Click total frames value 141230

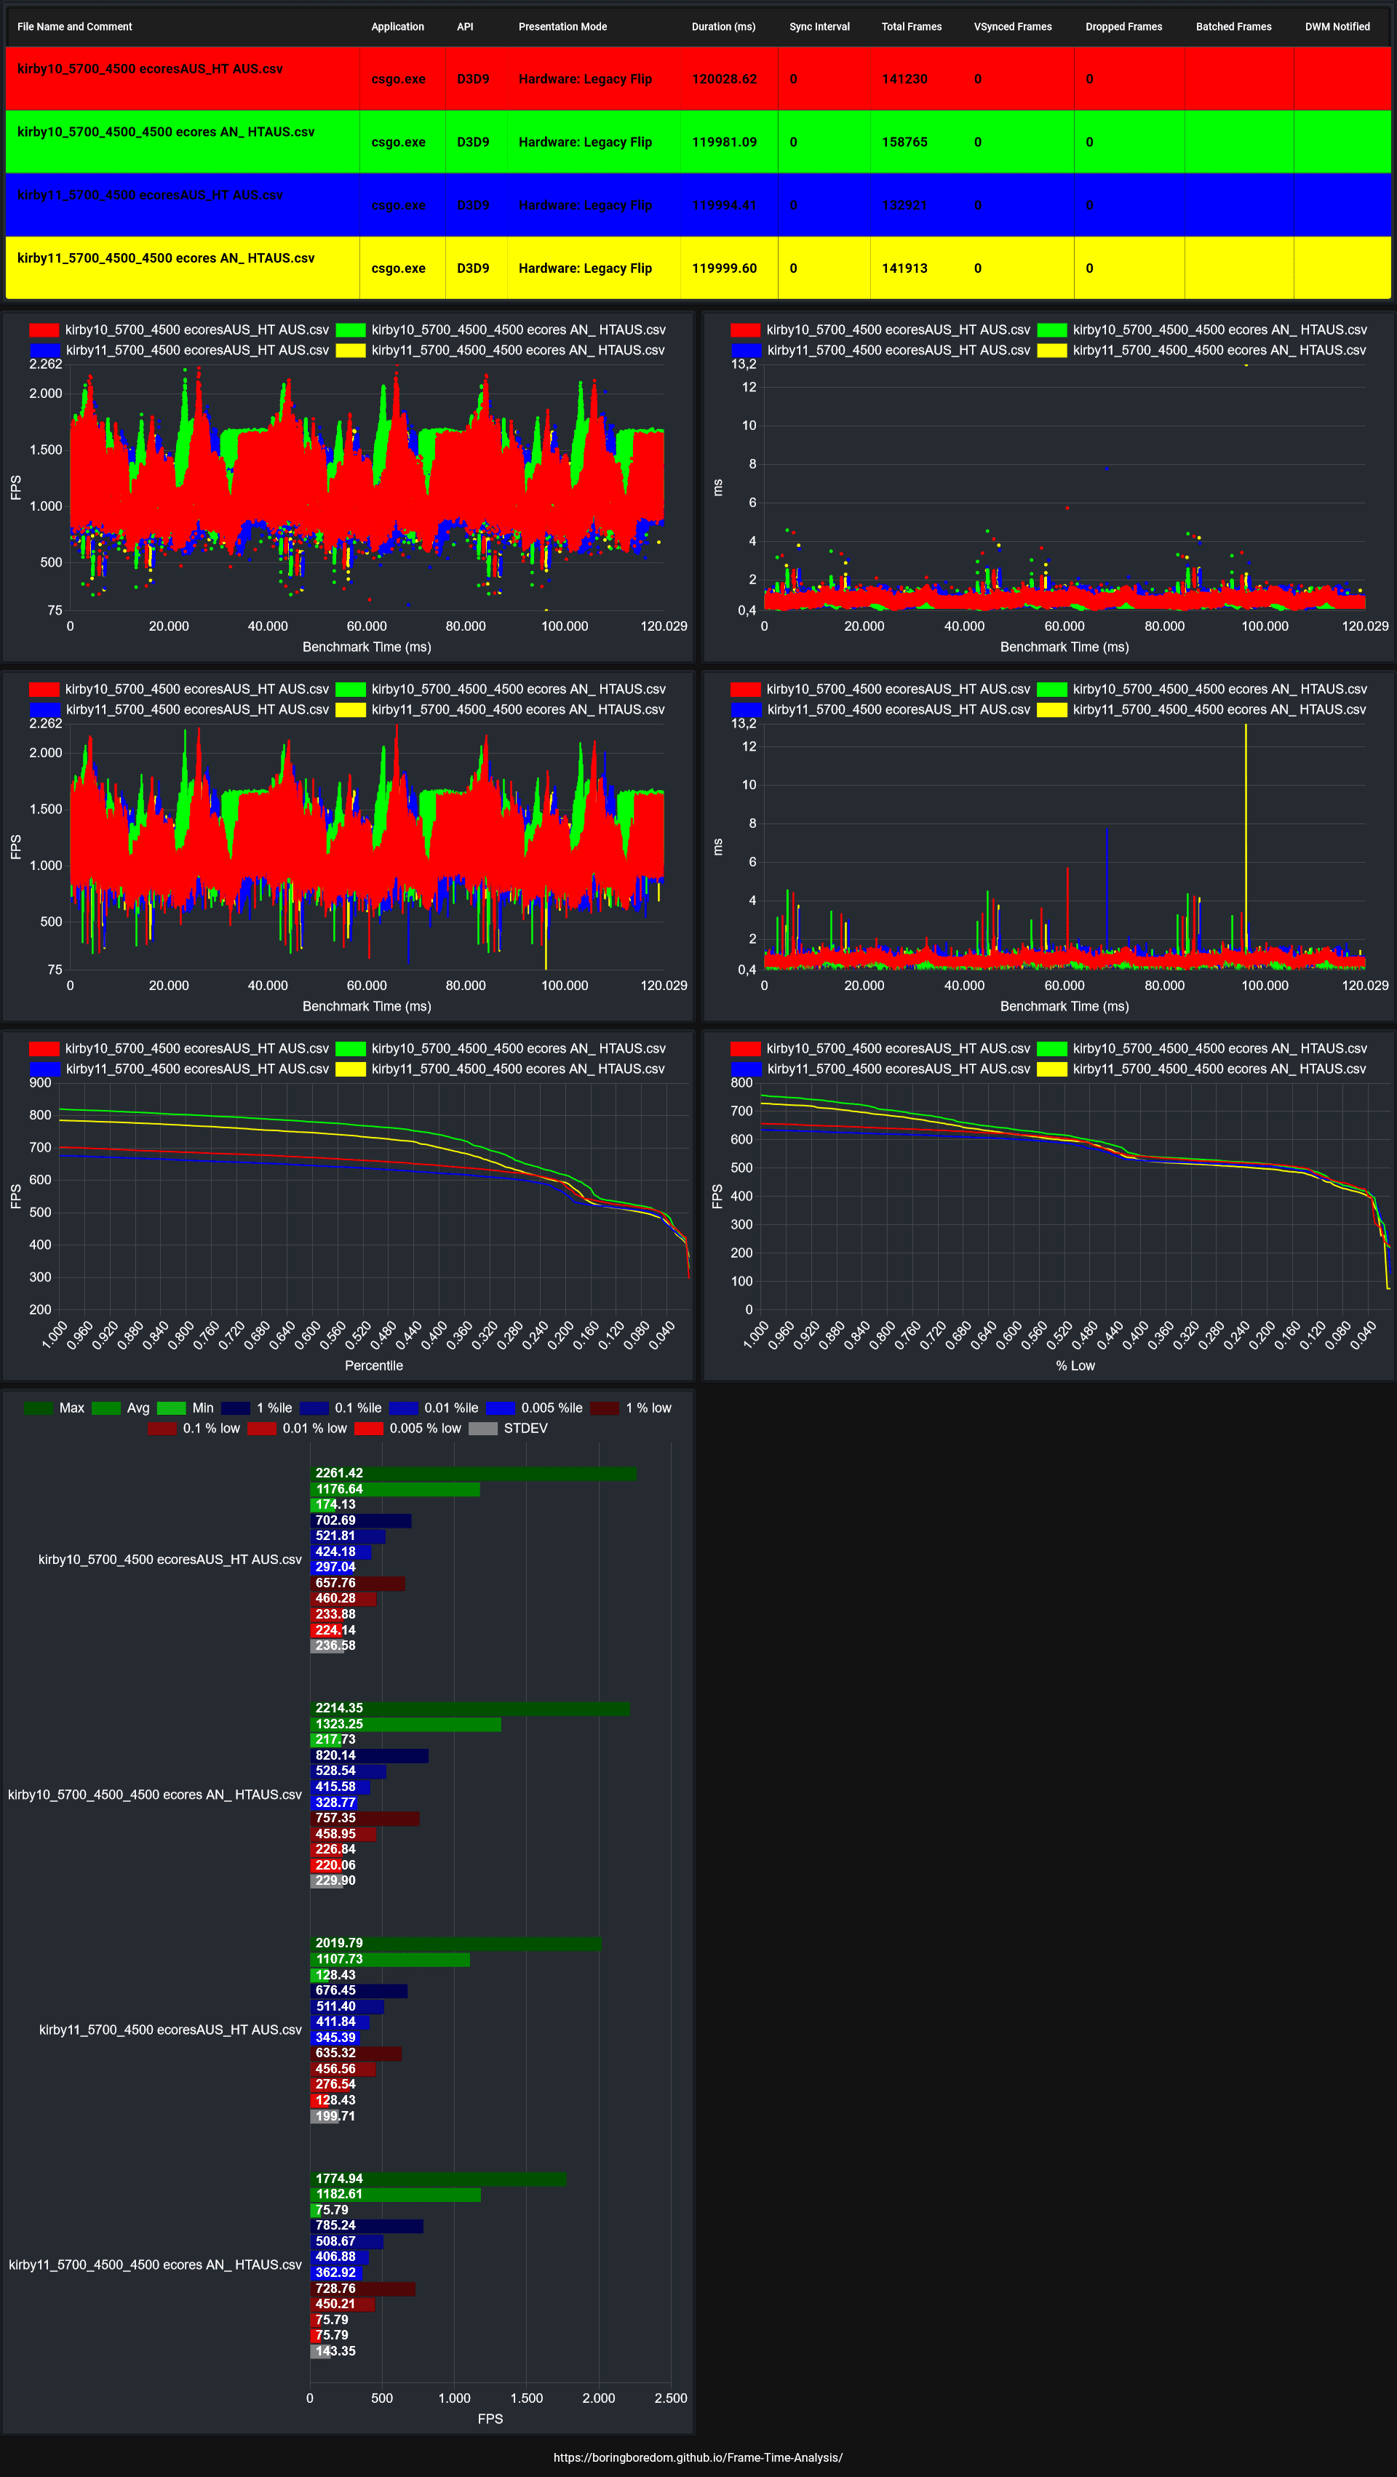click(904, 79)
